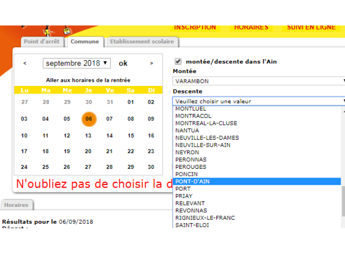Open the septembre 2018 month dropdown
Viewport: 345px width, 258px height.
(x=77, y=63)
